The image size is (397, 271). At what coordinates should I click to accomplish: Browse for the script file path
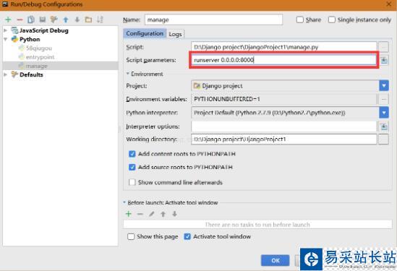click(383, 47)
